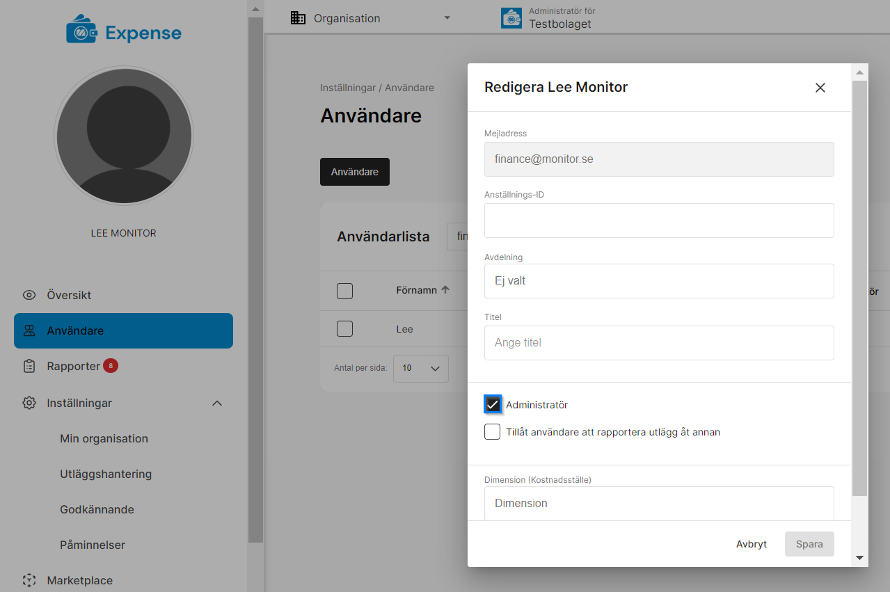Click the Rapporter clipboard icon

pyautogui.click(x=29, y=366)
